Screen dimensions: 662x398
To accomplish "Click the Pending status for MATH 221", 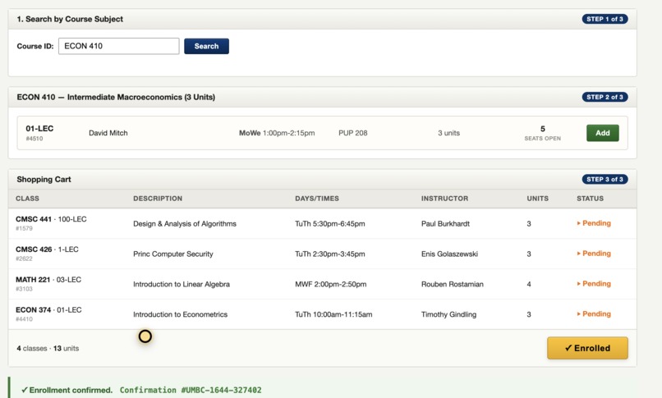I will tap(594, 284).
